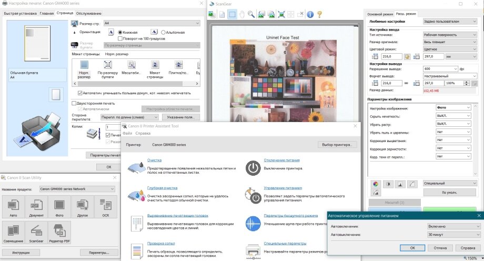This screenshot has width=484, height=261.
Task: Open the yellow question mark help icon
Action: point(319,14)
